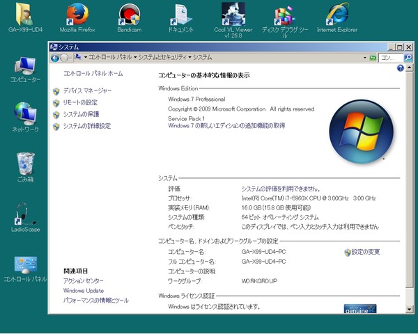Close the システム window

click(x=408, y=47)
